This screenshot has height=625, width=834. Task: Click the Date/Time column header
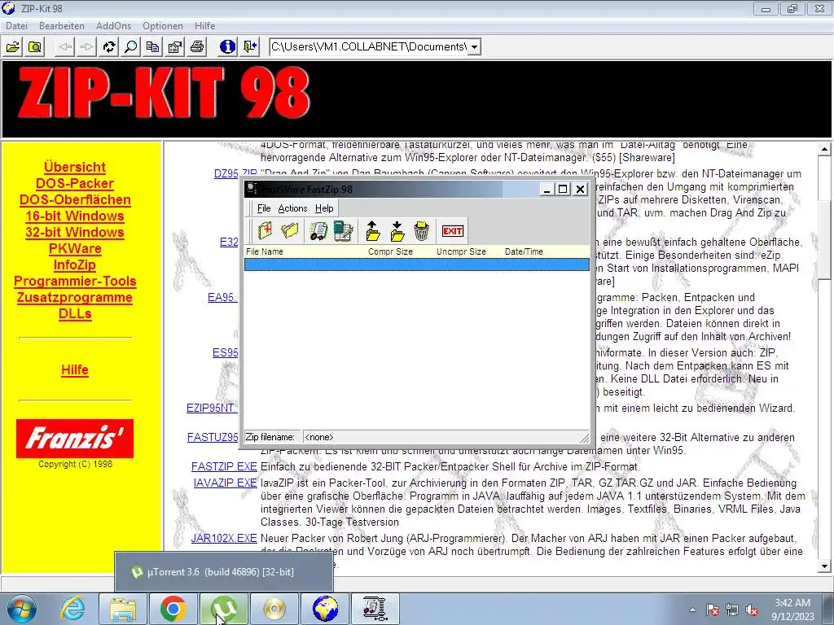click(x=524, y=251)
